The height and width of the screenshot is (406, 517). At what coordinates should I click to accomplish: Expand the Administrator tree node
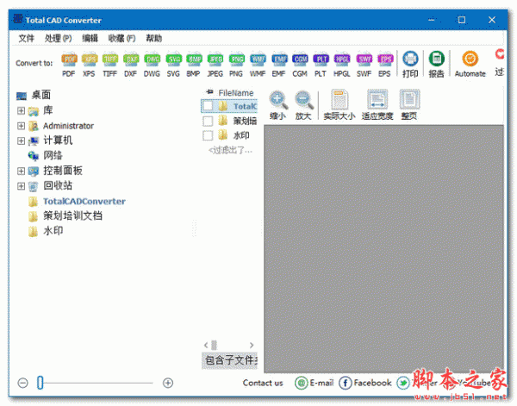tap(21, 126)
